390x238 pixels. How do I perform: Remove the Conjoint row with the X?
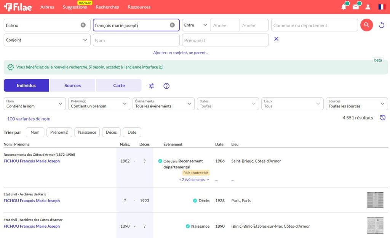tap(277, 39)
